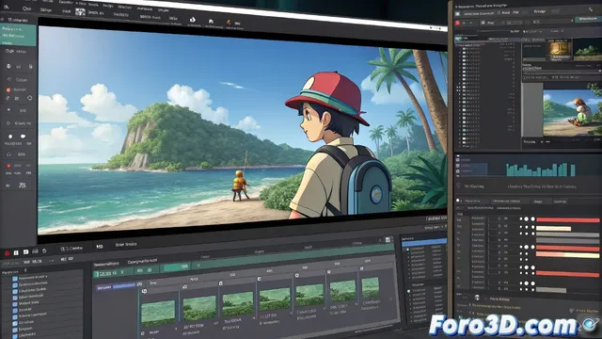
Task: Click the red home-shaped icon above the project list
Action: [x=7, y=253]
